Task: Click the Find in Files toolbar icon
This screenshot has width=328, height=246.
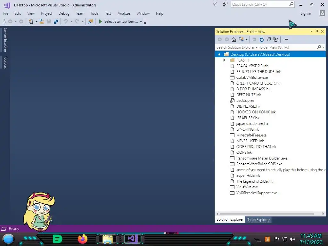Action: click(91, 21)
